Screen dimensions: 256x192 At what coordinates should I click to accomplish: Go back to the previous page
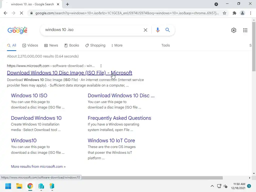tap(5, 13)
